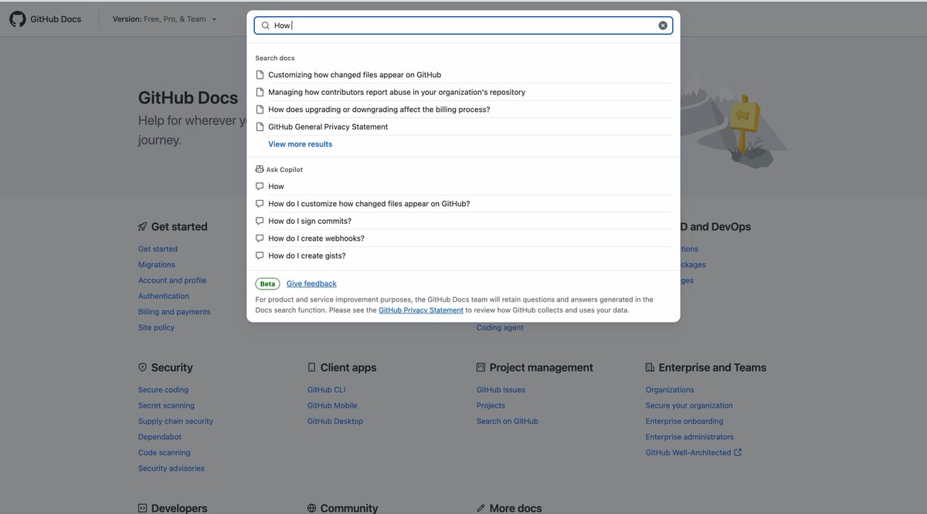
Task: Click the Give feedback link
Action: (x=311, y=284)
